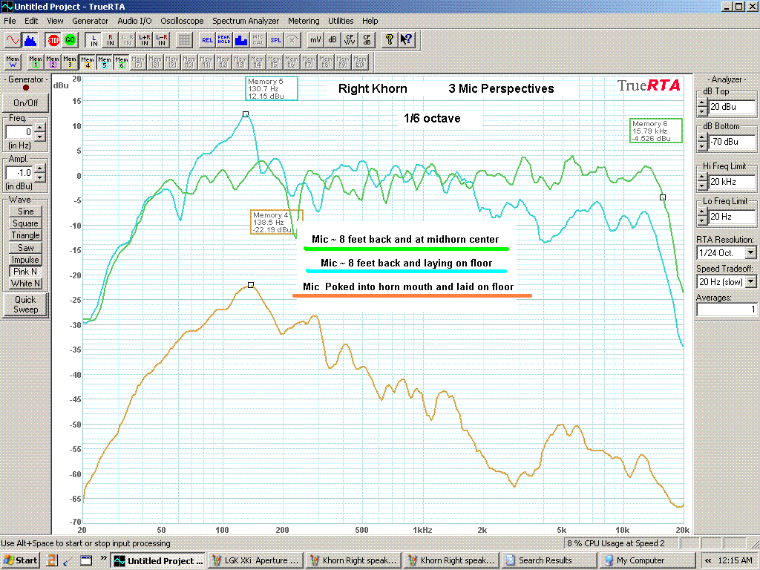Switch to bar graph display icon
Screen dimensions: 760x570
241,40
